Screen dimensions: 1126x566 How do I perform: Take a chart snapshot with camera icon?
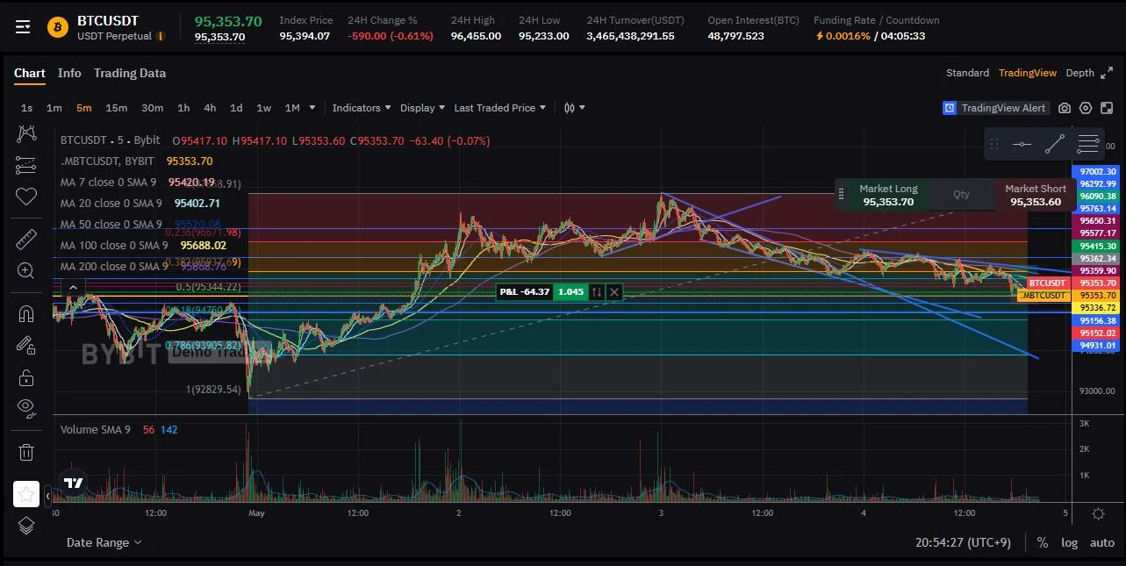point(1065,108)
